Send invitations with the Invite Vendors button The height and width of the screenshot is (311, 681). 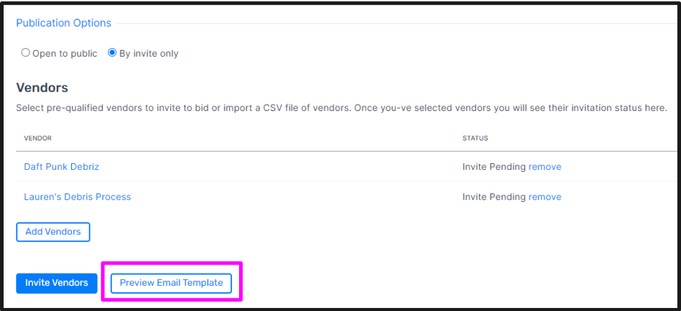point(57,283)
